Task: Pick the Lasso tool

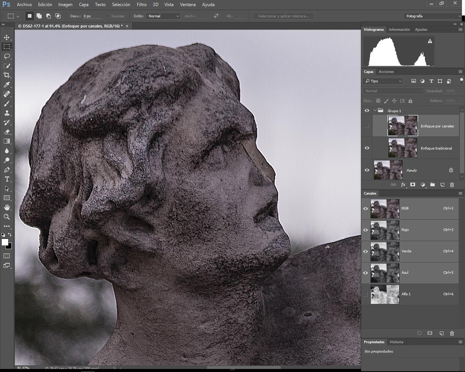Action: pyautogui.click(x=7, y=56)
